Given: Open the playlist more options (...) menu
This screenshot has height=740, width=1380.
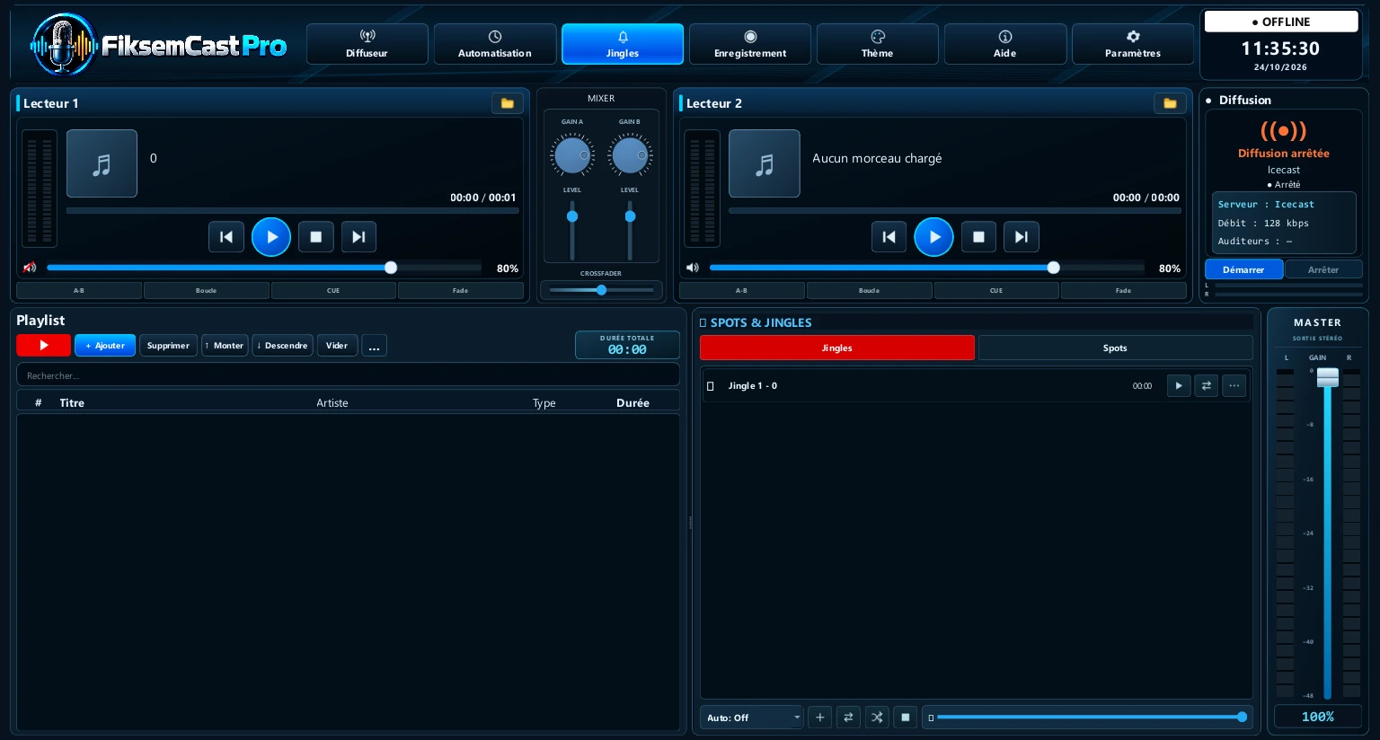Looking at the screenshot, I should click(x=375, y=346).
